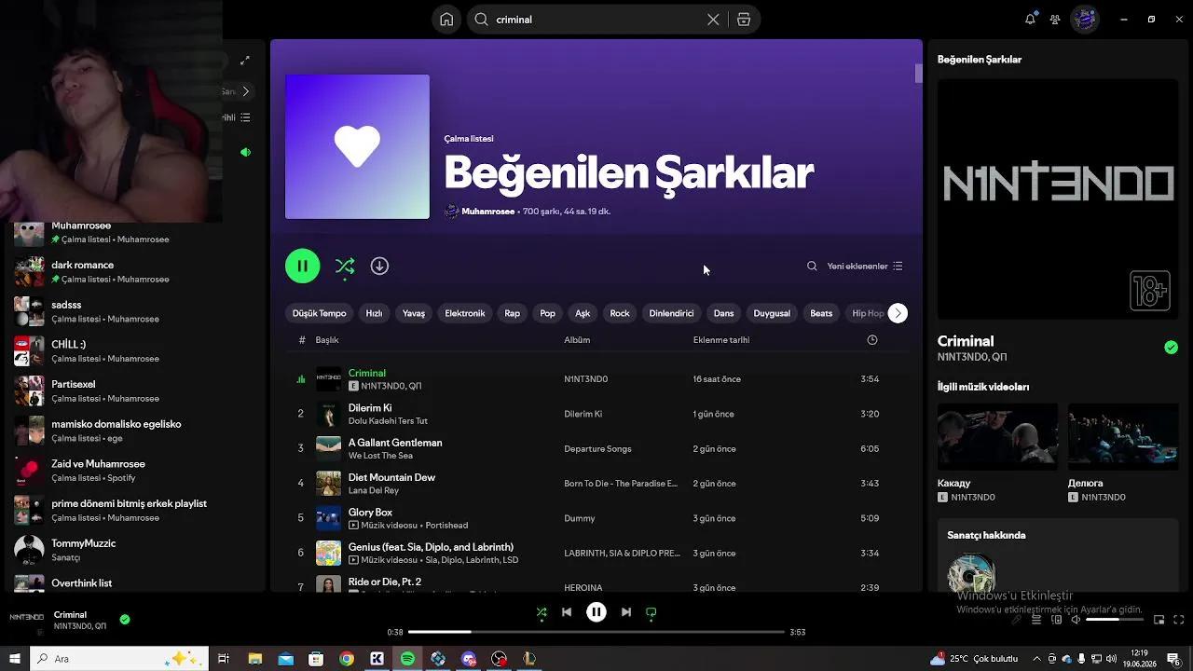The image size is (1193, 671).
Task: Skip to the next track
Action: pyautogui.click(x=626, y=612)
